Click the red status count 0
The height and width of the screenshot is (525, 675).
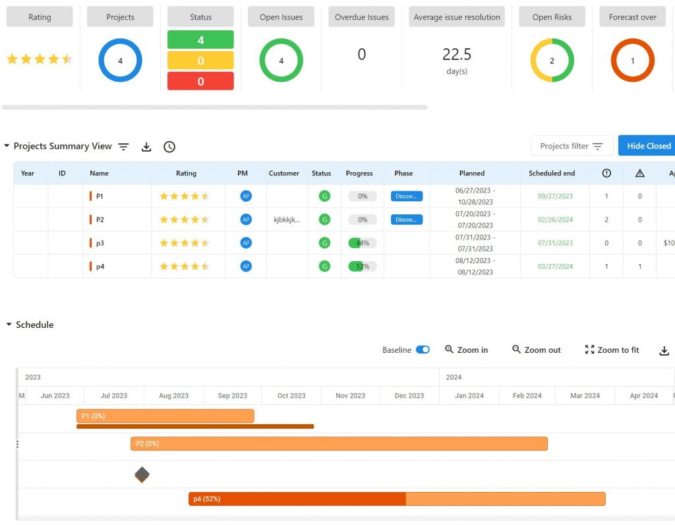coord(200,81)
